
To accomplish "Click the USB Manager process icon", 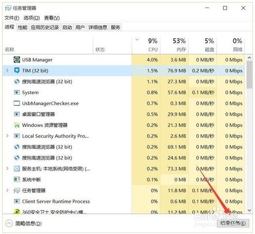I will (17, 60).
